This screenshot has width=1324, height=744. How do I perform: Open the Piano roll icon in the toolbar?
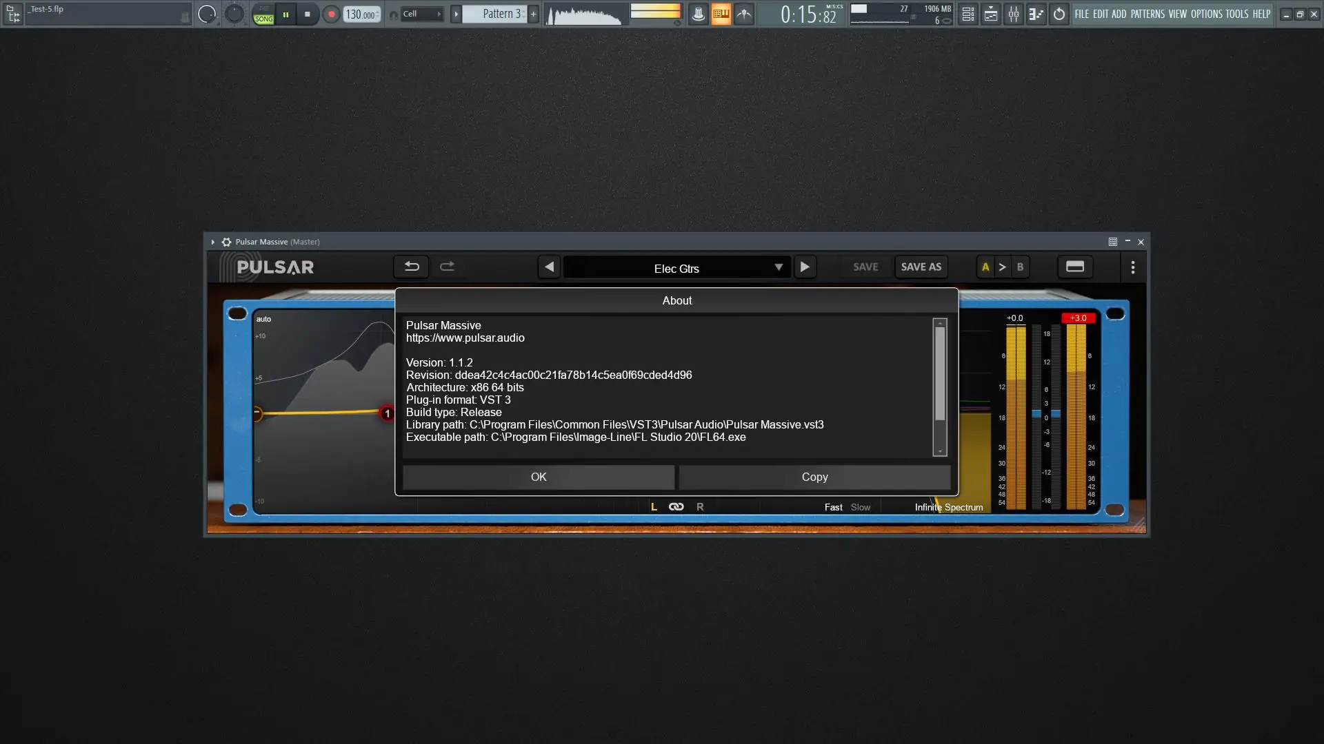pos(990,14)
